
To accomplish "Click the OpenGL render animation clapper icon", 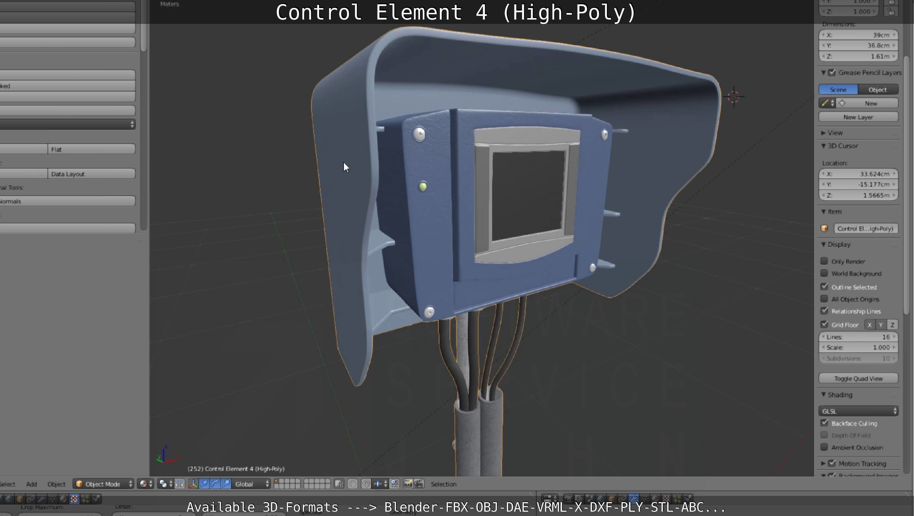I will pyautogui.click(x=419, y=484).
